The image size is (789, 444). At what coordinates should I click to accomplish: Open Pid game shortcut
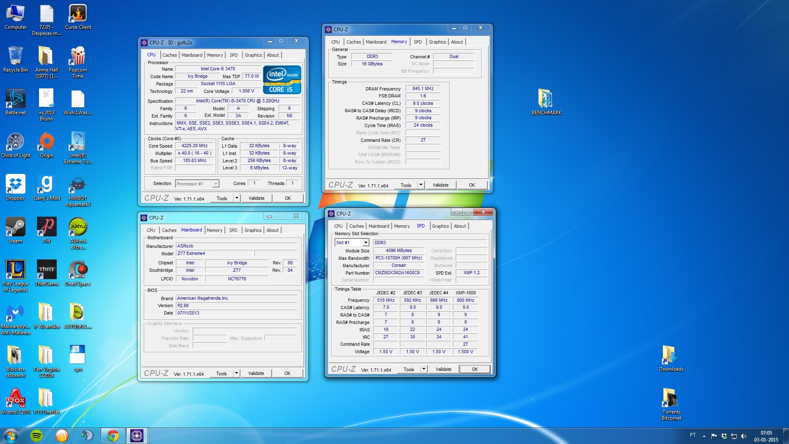[47, 231]
